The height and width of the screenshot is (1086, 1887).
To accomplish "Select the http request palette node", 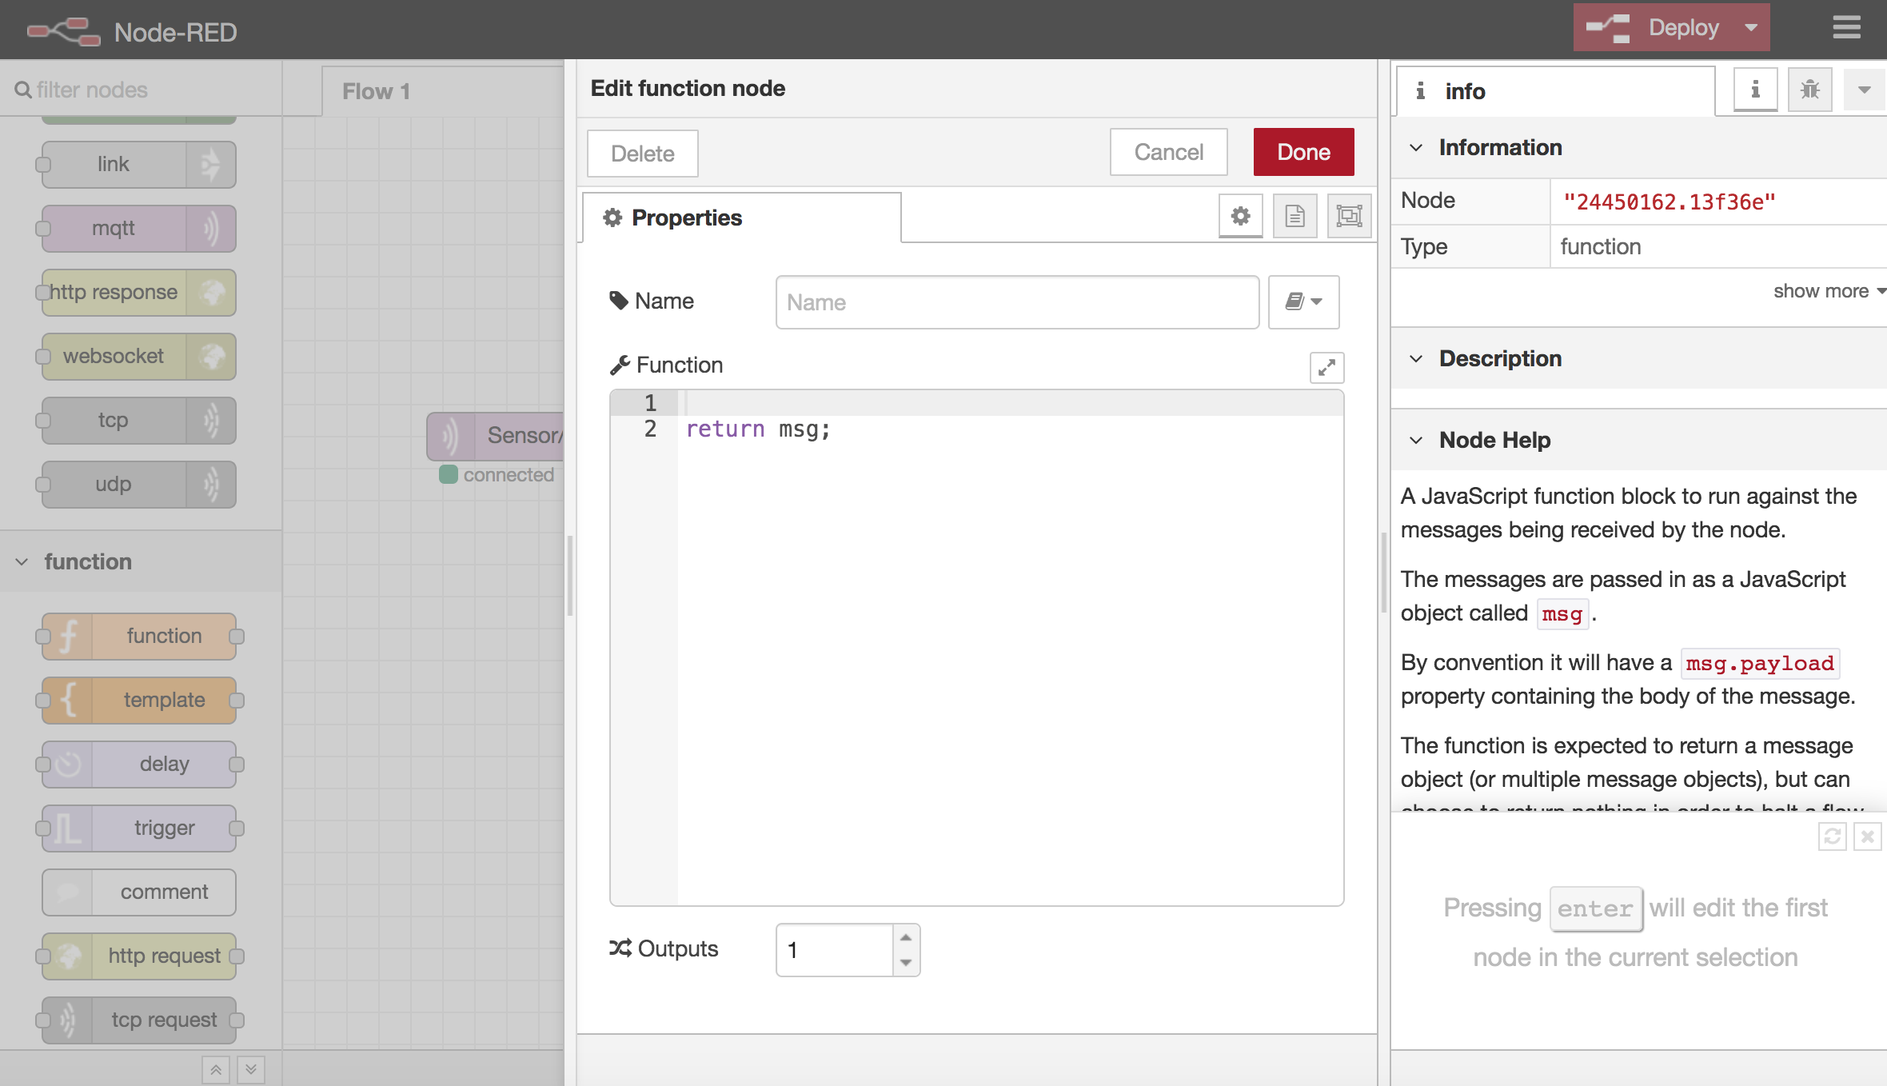I will [x=139, y=956].
